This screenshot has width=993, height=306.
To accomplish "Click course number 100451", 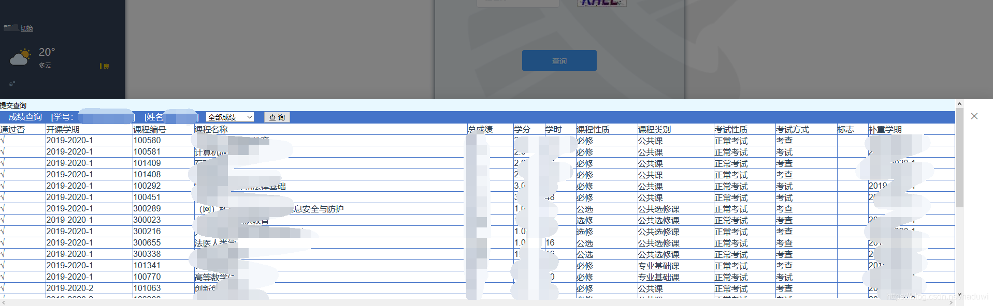I will point(147,197).
